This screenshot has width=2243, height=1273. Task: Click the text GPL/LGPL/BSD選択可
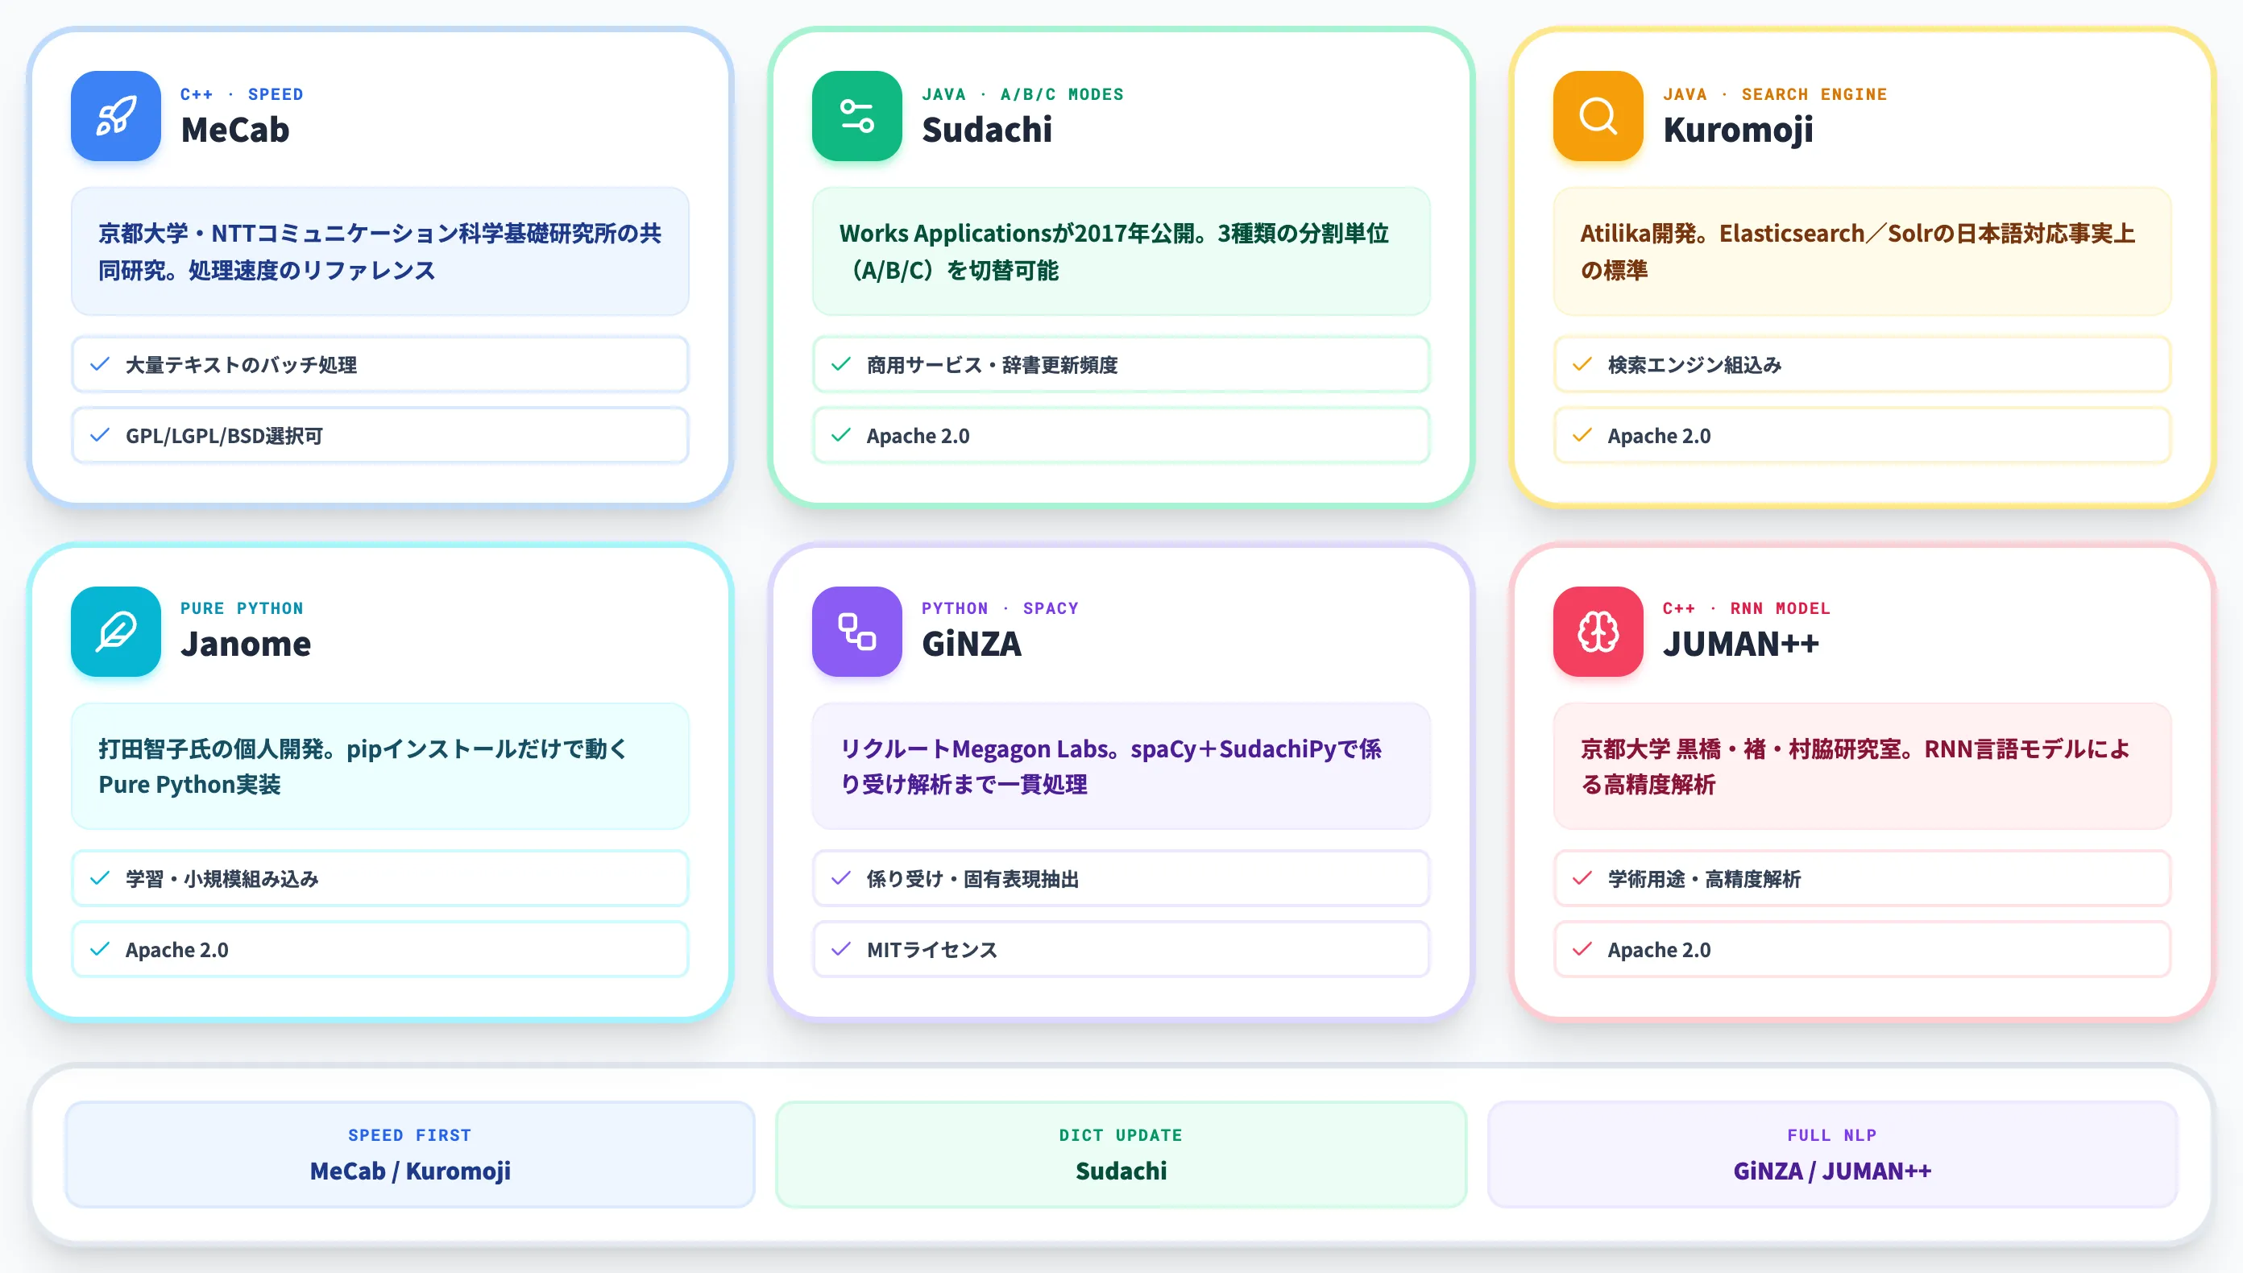pyautogui.click(x=225, y=435)
